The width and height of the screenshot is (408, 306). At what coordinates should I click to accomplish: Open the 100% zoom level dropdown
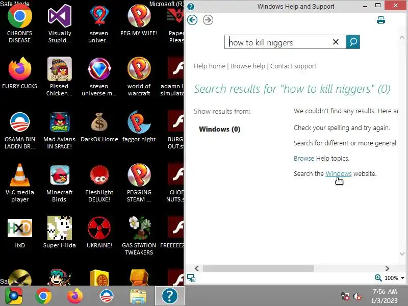coord(402,278)
